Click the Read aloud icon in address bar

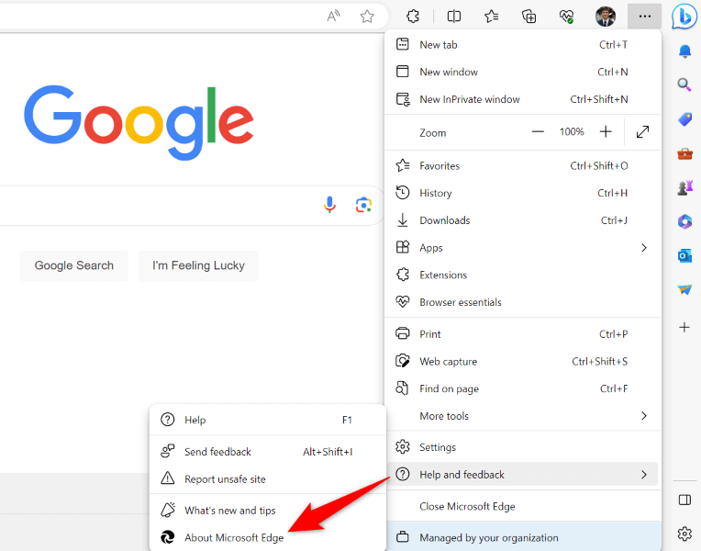pos(333,17)
